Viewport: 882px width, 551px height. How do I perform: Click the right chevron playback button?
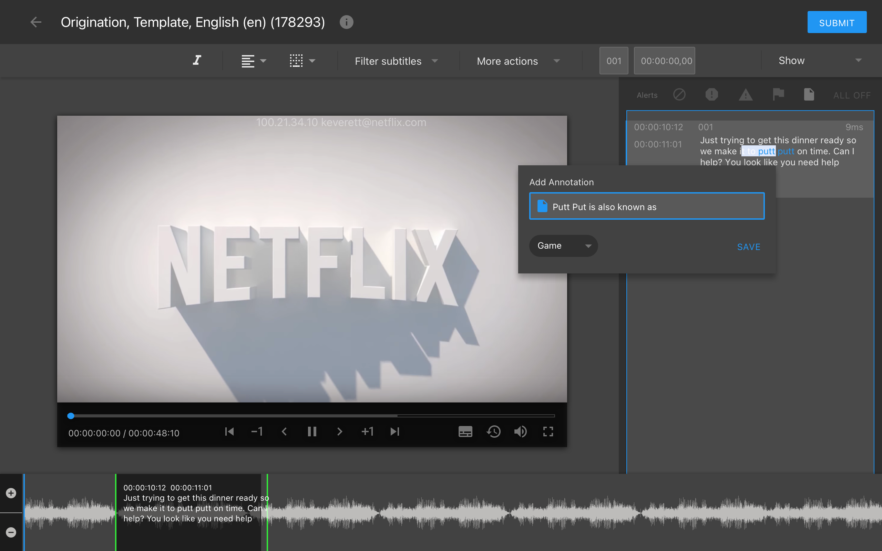click(x=339, y=432)
